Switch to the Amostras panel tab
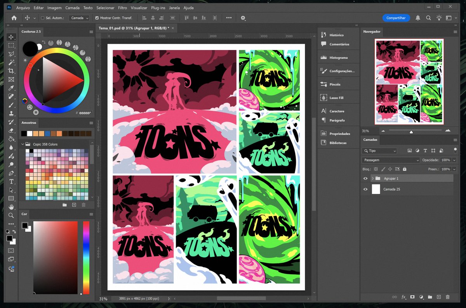Viewport: 466px width, 308px height. [29, 123]
